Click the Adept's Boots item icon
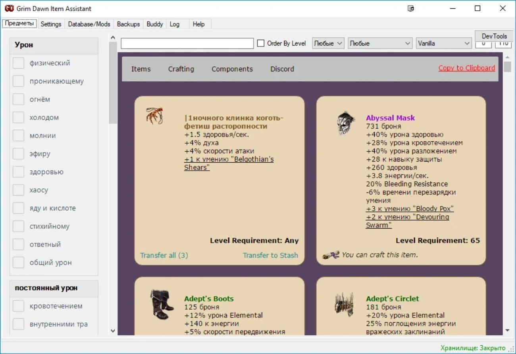The width and height of the screenshot is (516, 354). click(x=162, y=305)
